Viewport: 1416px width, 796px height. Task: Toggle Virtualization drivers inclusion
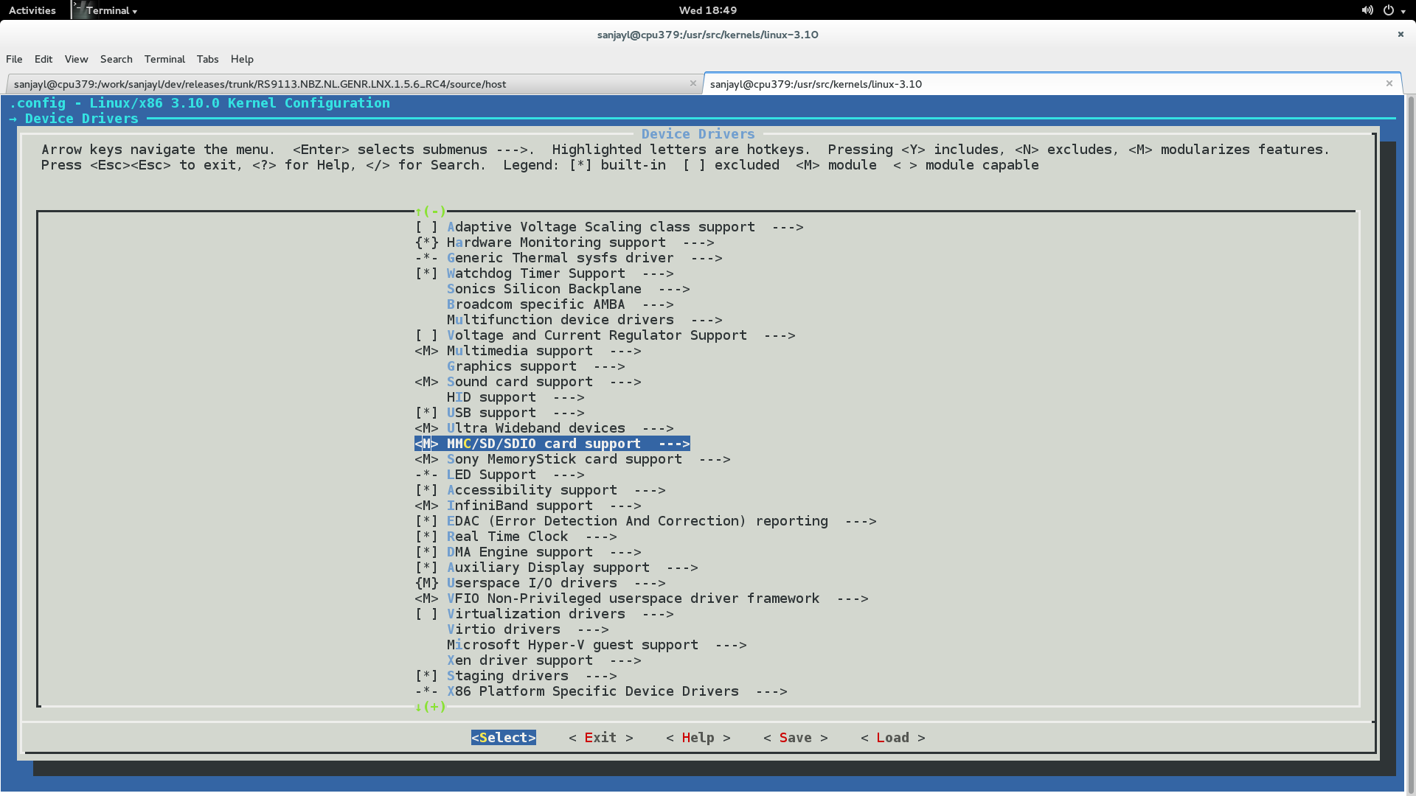click(426, 613)
